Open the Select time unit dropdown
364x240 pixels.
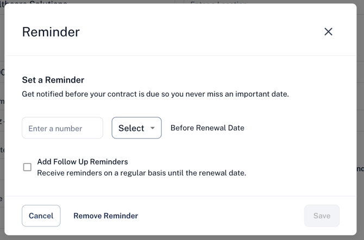point(136,128)
